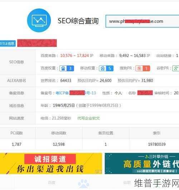
Task: Click the mobile weight paw badge showing 5
Action: pyautogui.click(x=106, y=68)
